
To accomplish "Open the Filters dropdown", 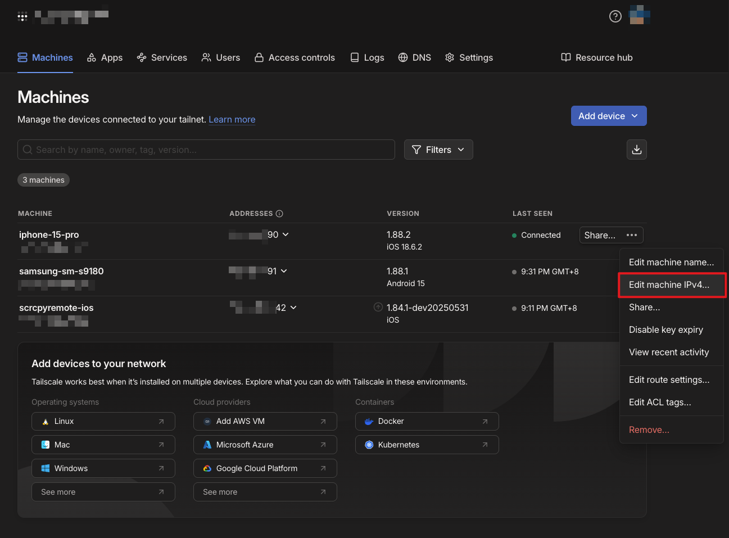I will 438,150.
